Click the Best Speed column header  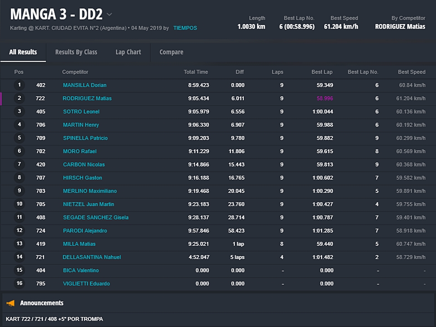[411, 72]
